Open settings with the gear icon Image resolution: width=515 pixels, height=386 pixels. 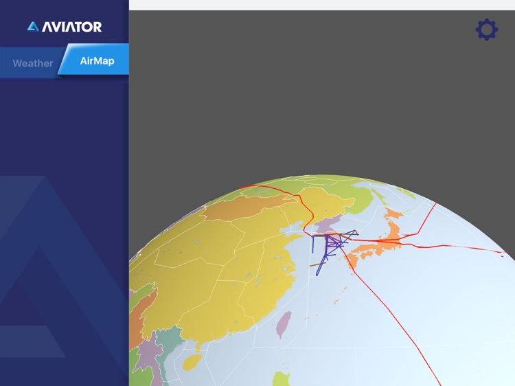[x=487, y=30]
